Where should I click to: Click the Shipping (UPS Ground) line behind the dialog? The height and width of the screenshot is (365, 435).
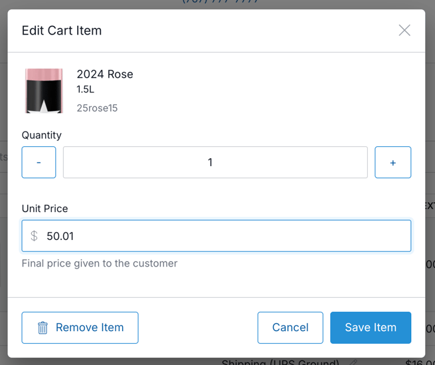click(x=280, y=362)
